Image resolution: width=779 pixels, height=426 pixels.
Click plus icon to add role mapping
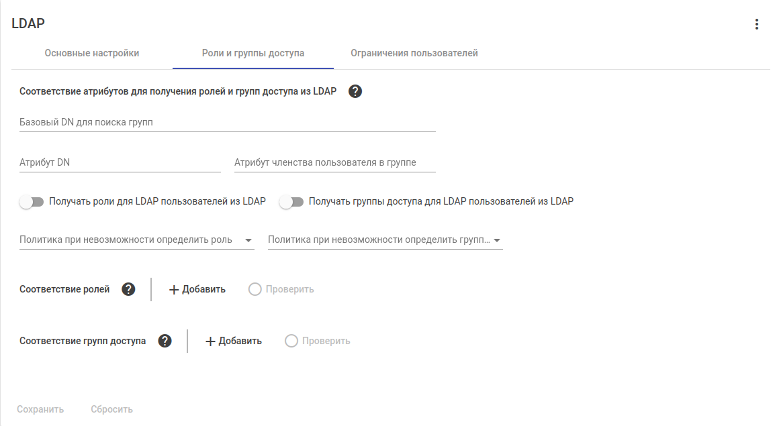(x=174, y=290)
